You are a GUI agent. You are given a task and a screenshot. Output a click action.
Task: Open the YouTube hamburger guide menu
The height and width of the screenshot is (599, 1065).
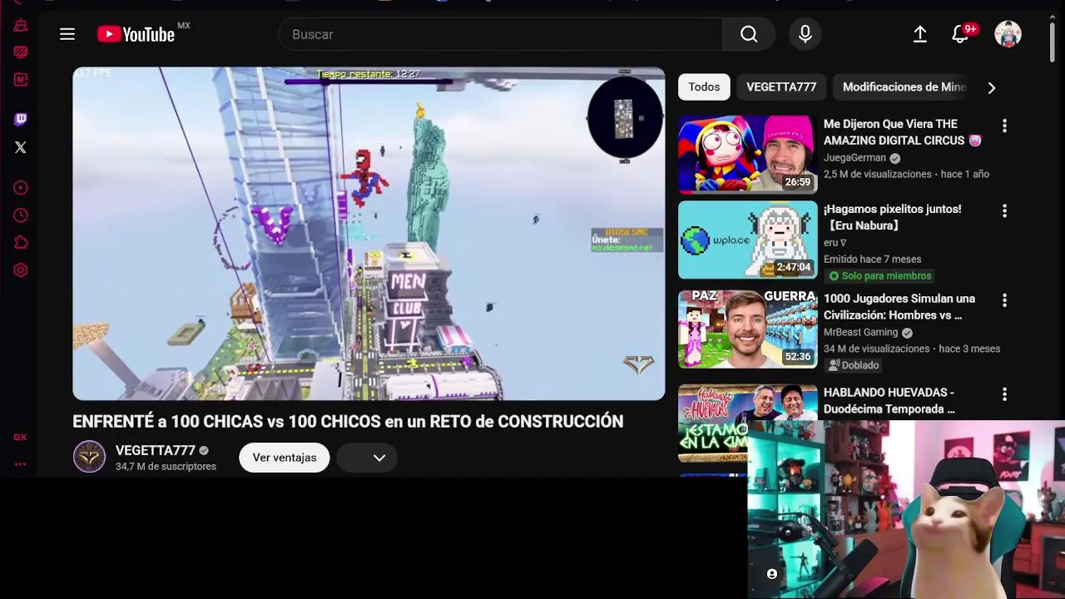point(67,34)
